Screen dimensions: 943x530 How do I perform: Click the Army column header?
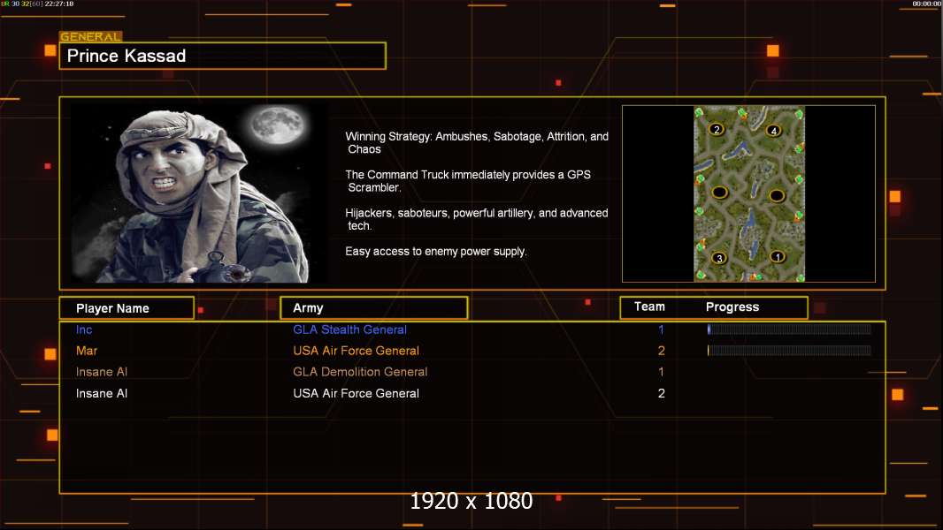(x=374, y=308)
